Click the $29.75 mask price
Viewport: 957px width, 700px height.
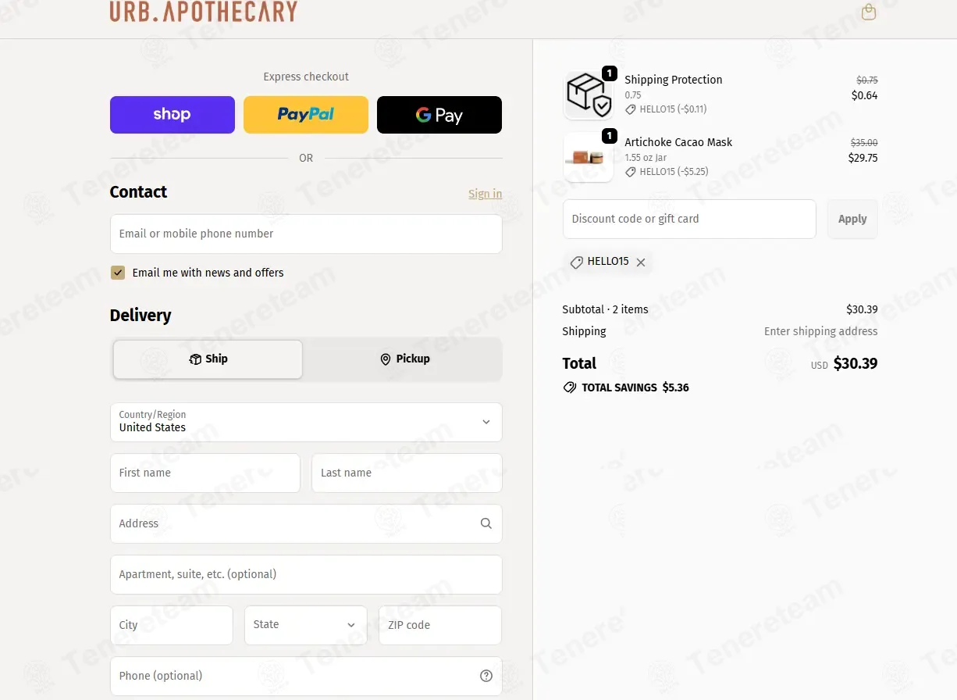pos(863,158)
